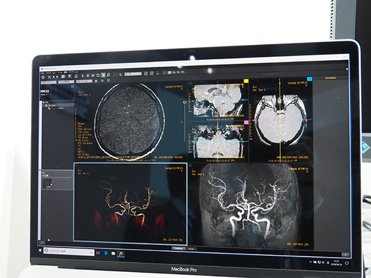The width and height of the screenshot is (371, 278).
Task: Select the colored 3D angiography viewport
Action: 129,204
